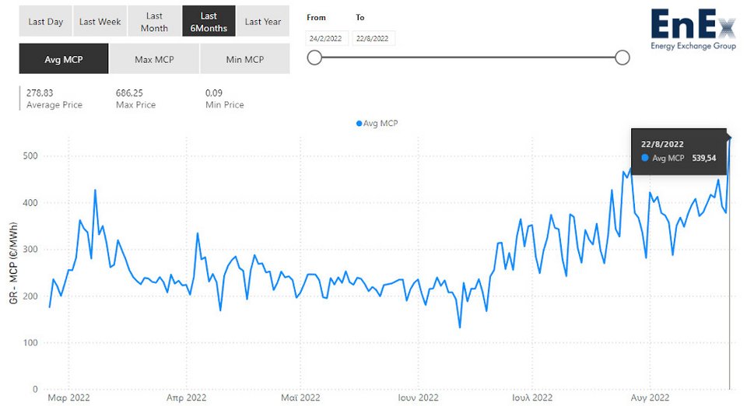Click the 400 y-axis tick label
The image size is (747, 406).
click(30, 202)
